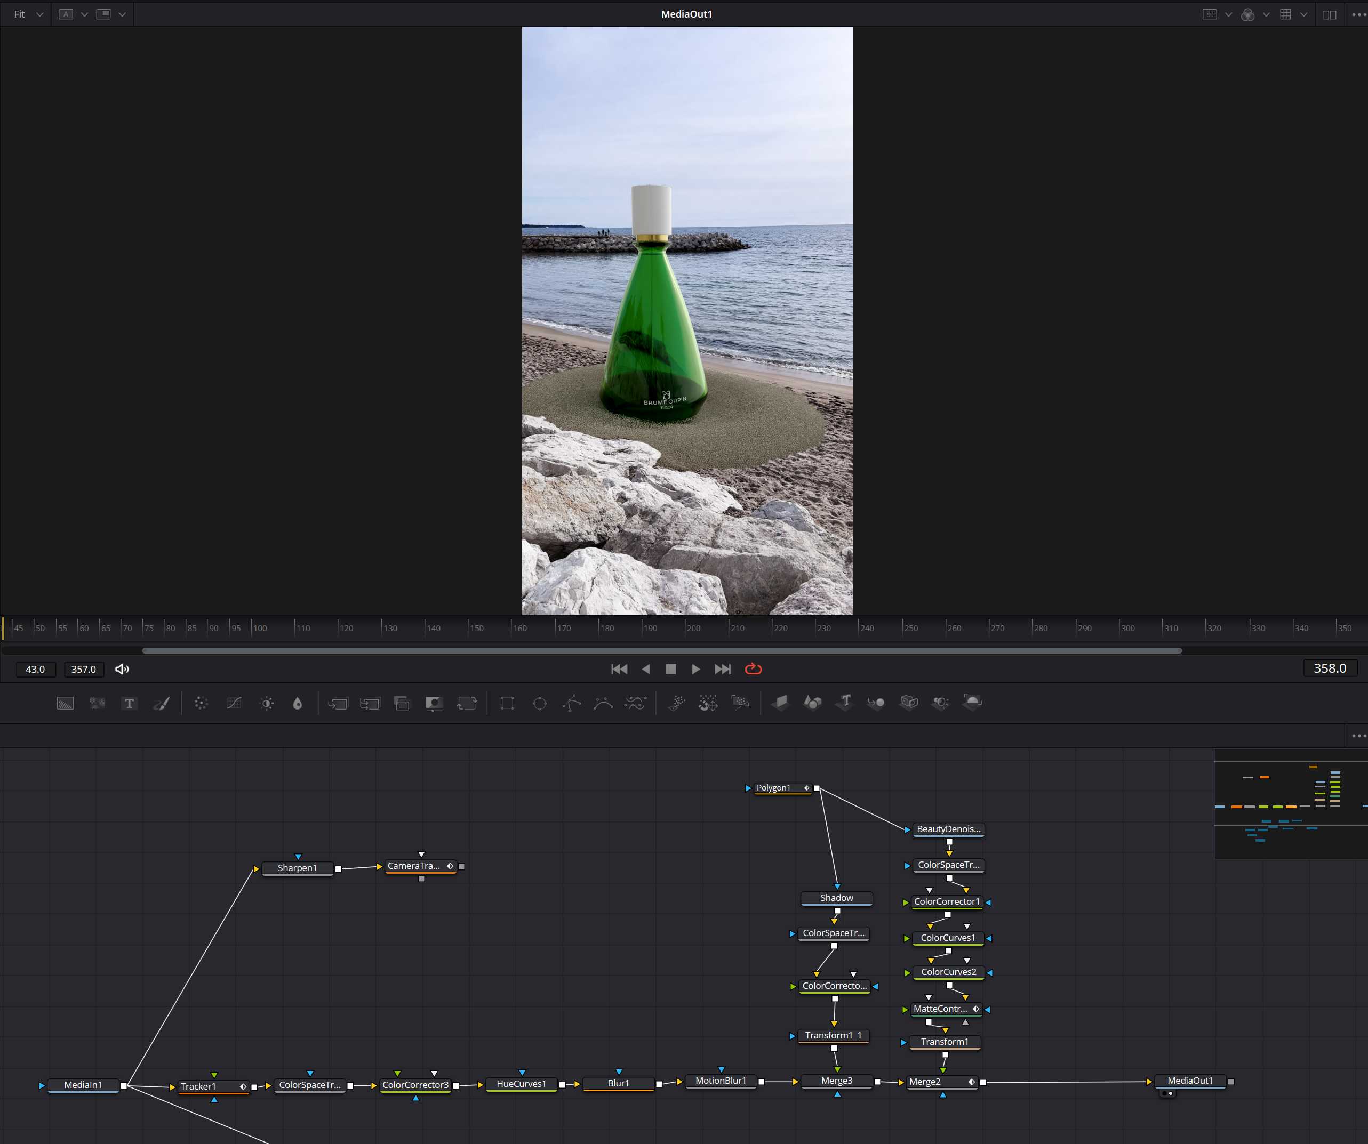The width and height of the screenshot is (1368, 1144).
Task: Open the node editor options menu
Action: (x=1357, y=736)
